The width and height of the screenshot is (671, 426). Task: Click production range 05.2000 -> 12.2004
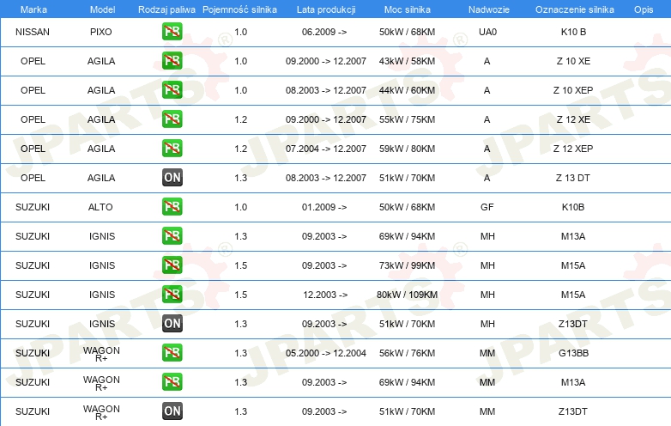click(326, 353)
